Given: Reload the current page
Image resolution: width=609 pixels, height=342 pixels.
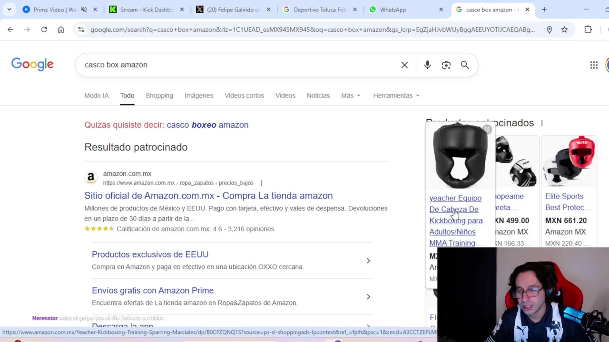Looking at the screenshot, I should click(x=44, y=29).
